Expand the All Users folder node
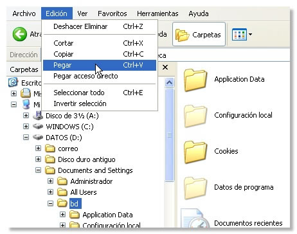Viewport: 297px width, 234px height. pos(50,192)
